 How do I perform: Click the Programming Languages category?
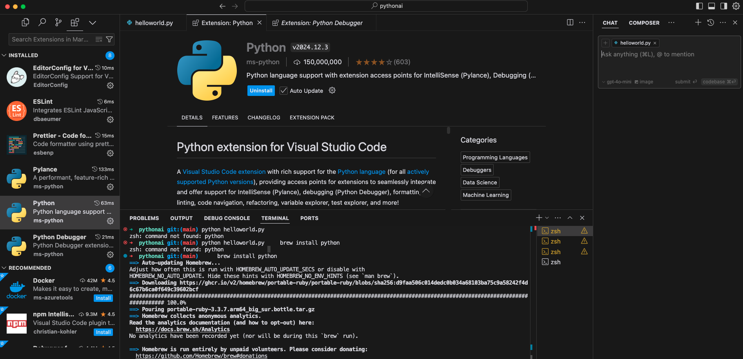click(x=495, y=157)
